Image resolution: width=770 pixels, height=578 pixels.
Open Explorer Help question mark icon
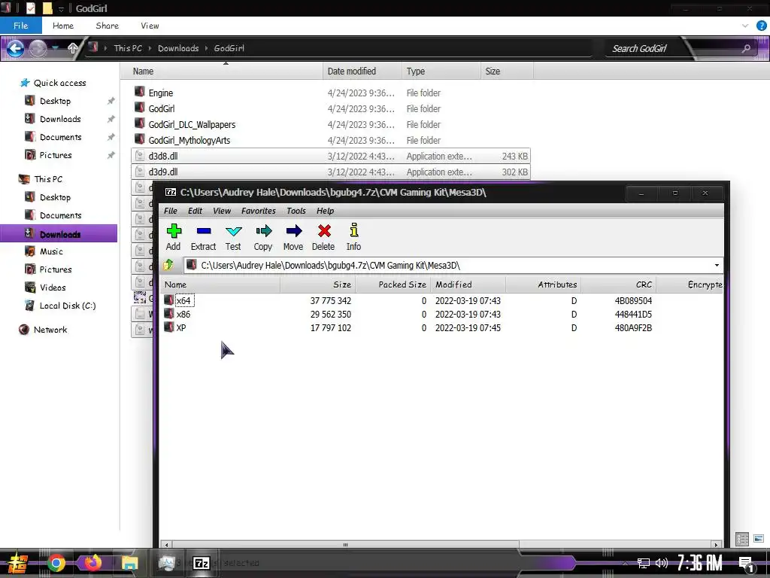point(762,26)
